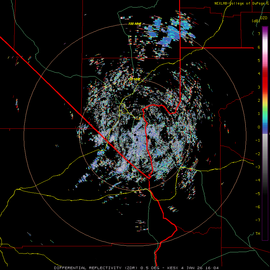Click the "0" value on the color scale
The image size is (270, 270).
(259, 127)
